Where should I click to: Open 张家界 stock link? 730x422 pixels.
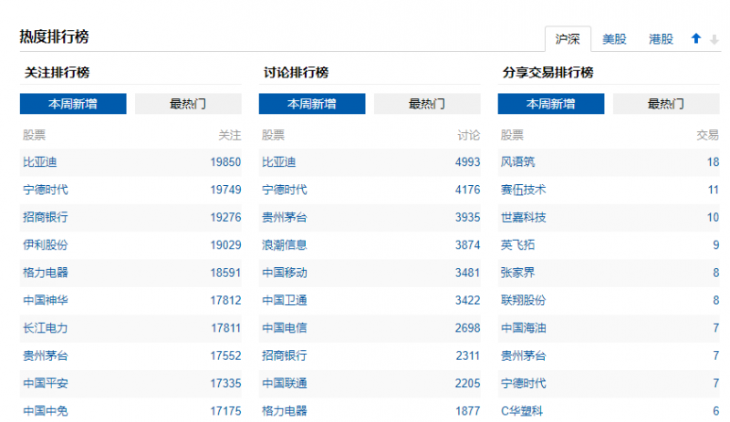point(517,273)
